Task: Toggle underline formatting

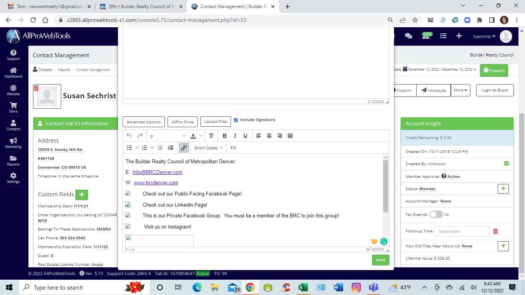Action: tap(245, 136)
